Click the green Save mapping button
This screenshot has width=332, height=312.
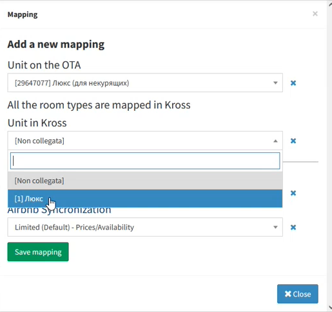(38, 252)
